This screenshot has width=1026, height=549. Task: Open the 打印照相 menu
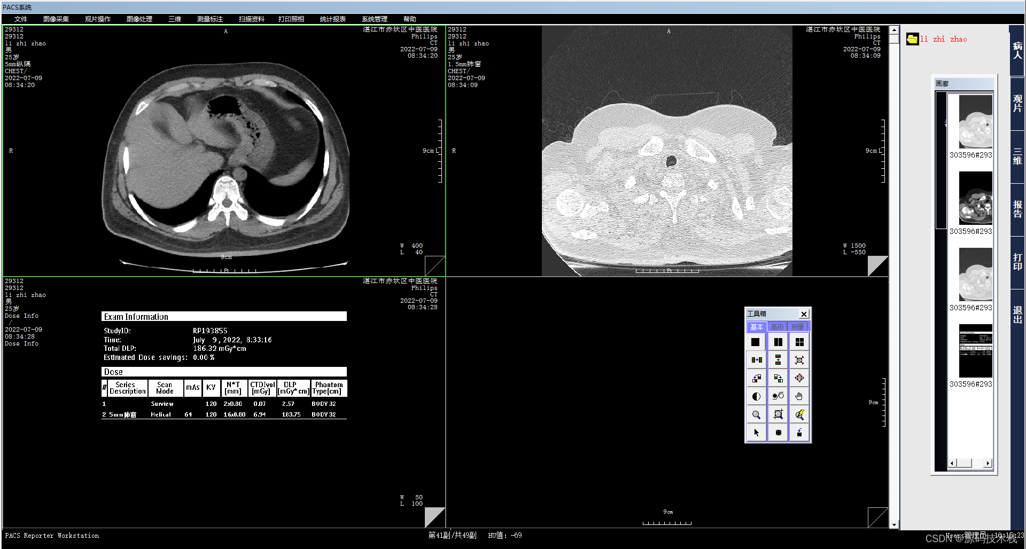[291, 19]
